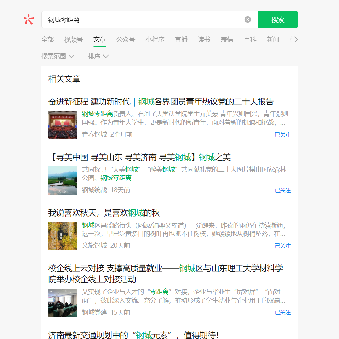Switch to the 全部 tab

click(47, 40)
